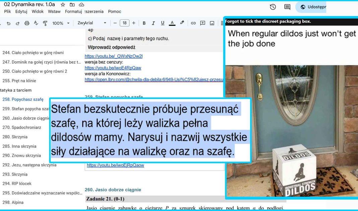This screenshot has height=211, width=358.
Task: Toggle bold formatting
Action: pos(144,23)
